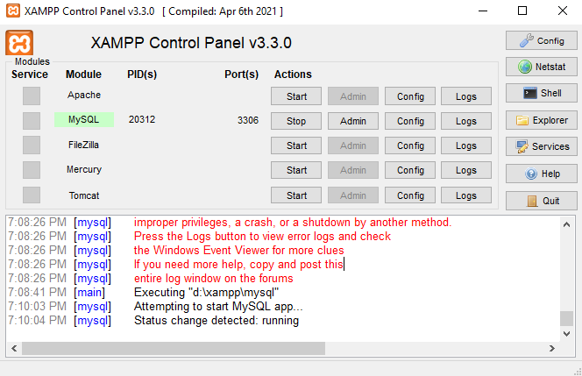
Task: Open the Config button with wrench icon
Action: click(x=541, y=40)
